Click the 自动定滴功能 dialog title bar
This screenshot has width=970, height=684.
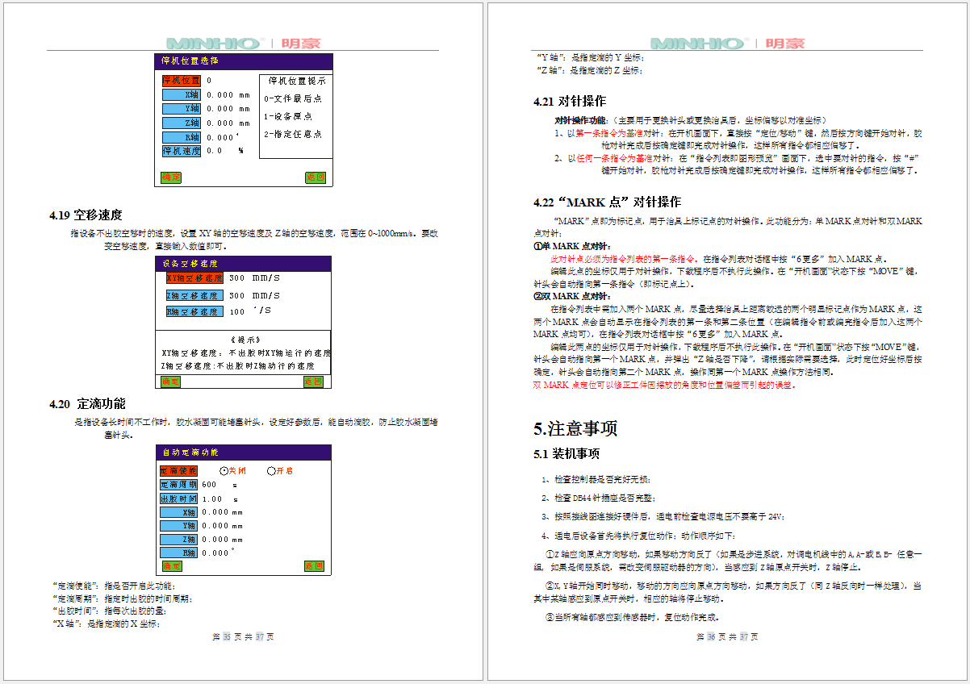244,453
